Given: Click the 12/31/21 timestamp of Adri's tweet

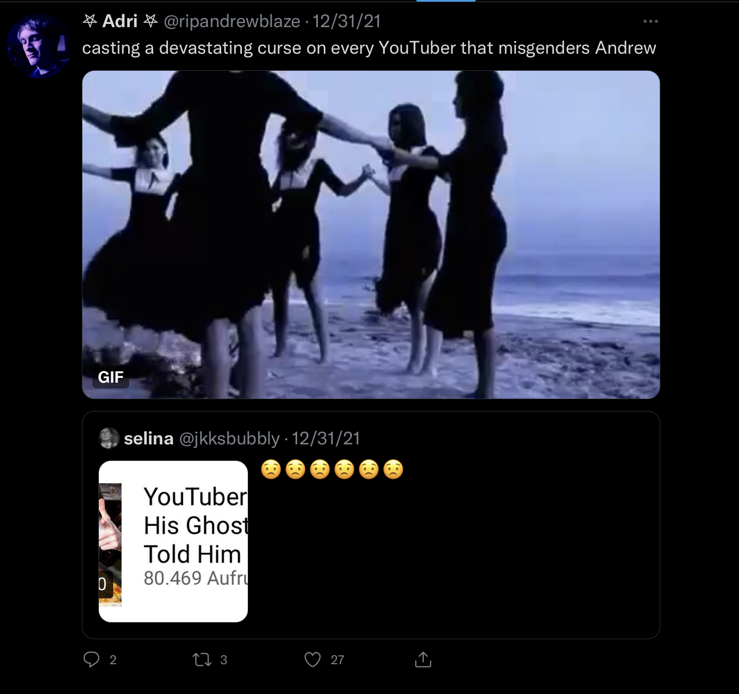Looking at the screenshot, I should click(x=347, y=21).
